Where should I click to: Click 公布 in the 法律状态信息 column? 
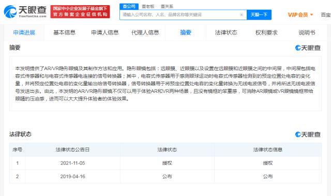pos(268,176)
